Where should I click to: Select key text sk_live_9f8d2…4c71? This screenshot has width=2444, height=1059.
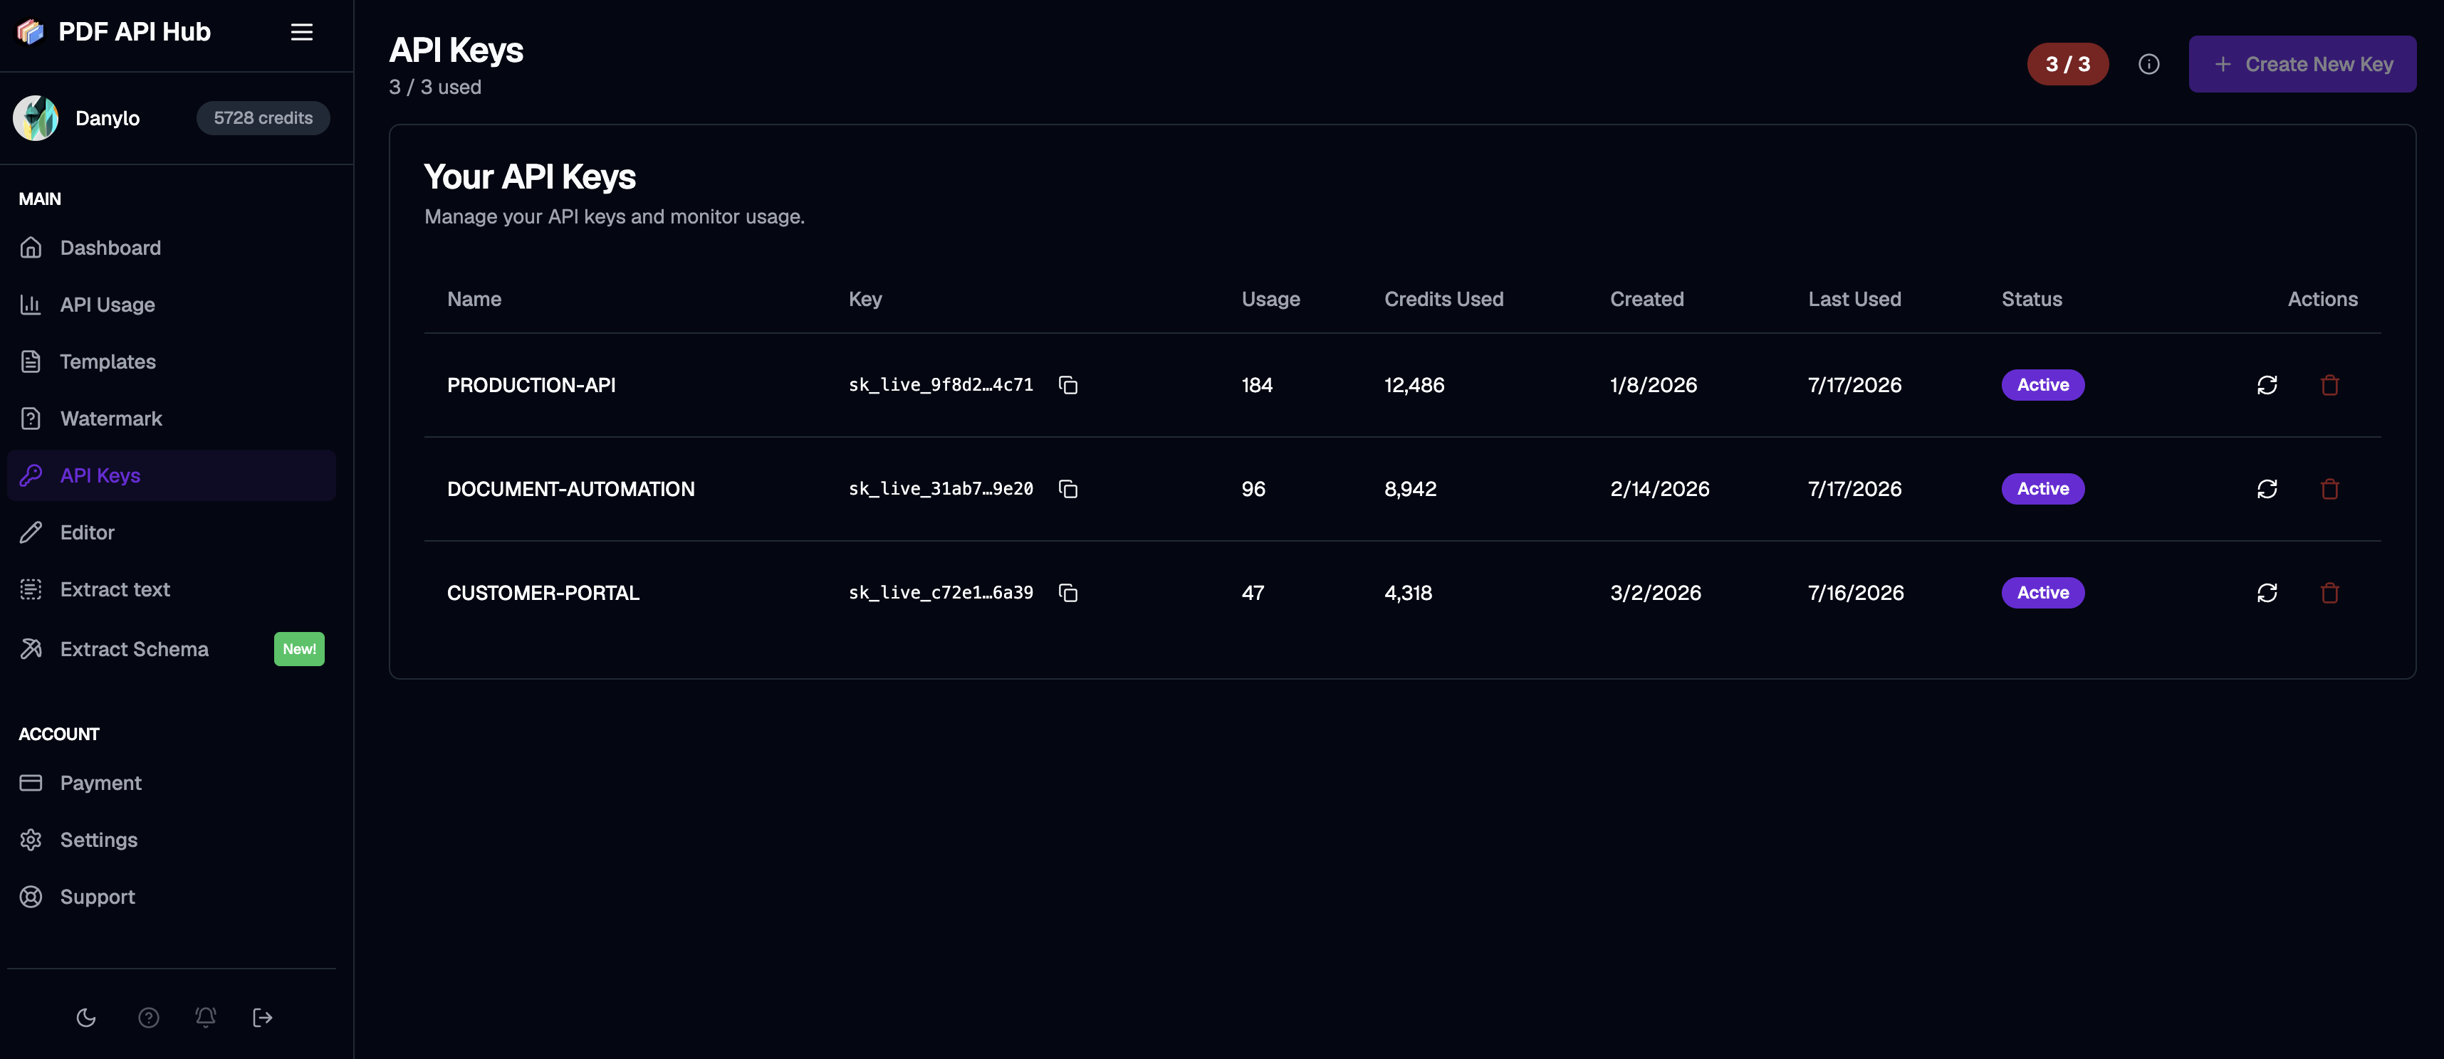(x=940, y=385)
